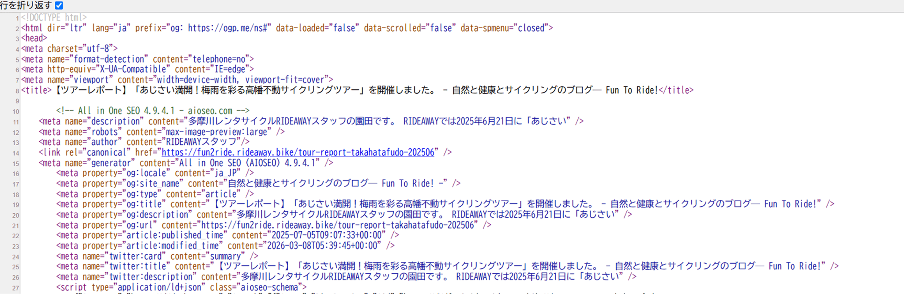The height and width of the screenshot is (294, 904).
Task: Click the script application/ld+json line
Action: (x=181, y=287)
